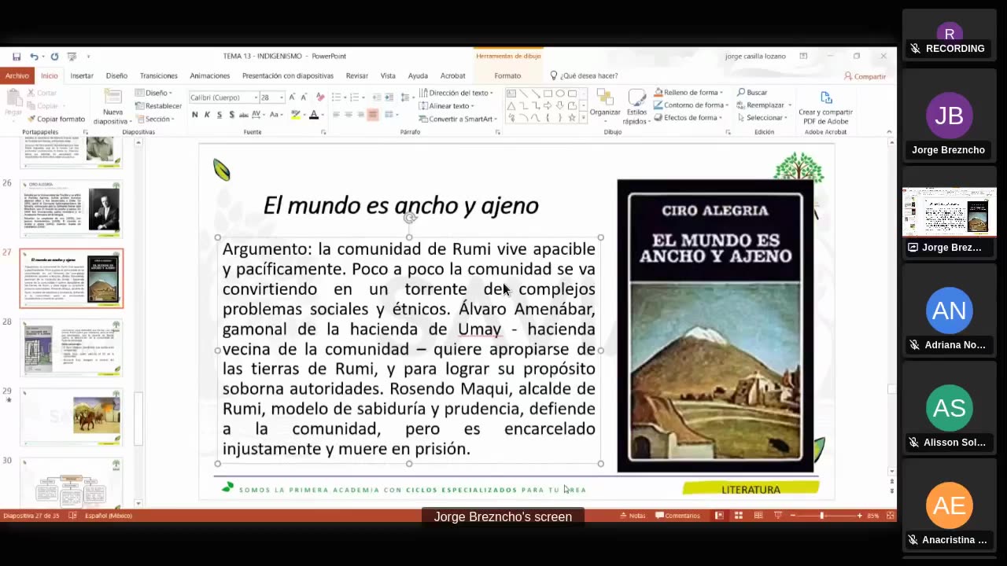Open Alinear texto dropdown
Screen dimensions: 1007x566
446,106
